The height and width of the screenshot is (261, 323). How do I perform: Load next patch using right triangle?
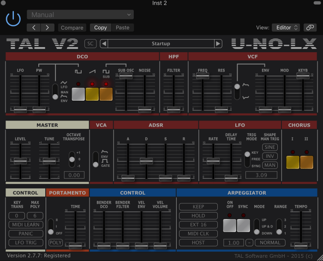point(218,44)
